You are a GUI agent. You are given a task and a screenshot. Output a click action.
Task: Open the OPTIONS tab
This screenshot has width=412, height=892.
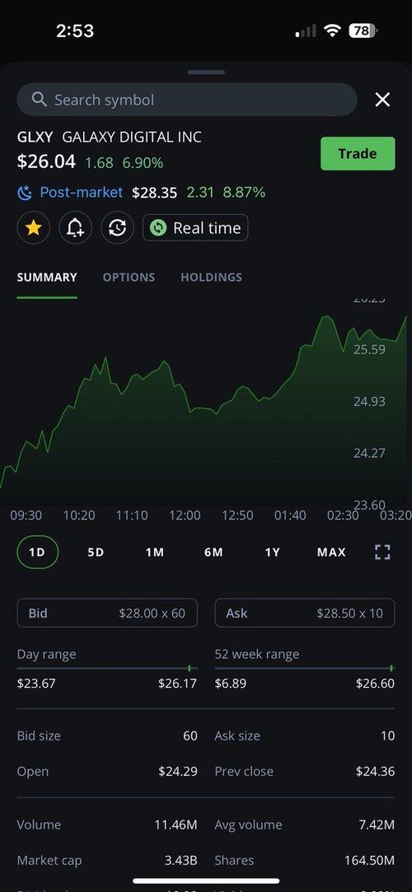tap(129, 277)
